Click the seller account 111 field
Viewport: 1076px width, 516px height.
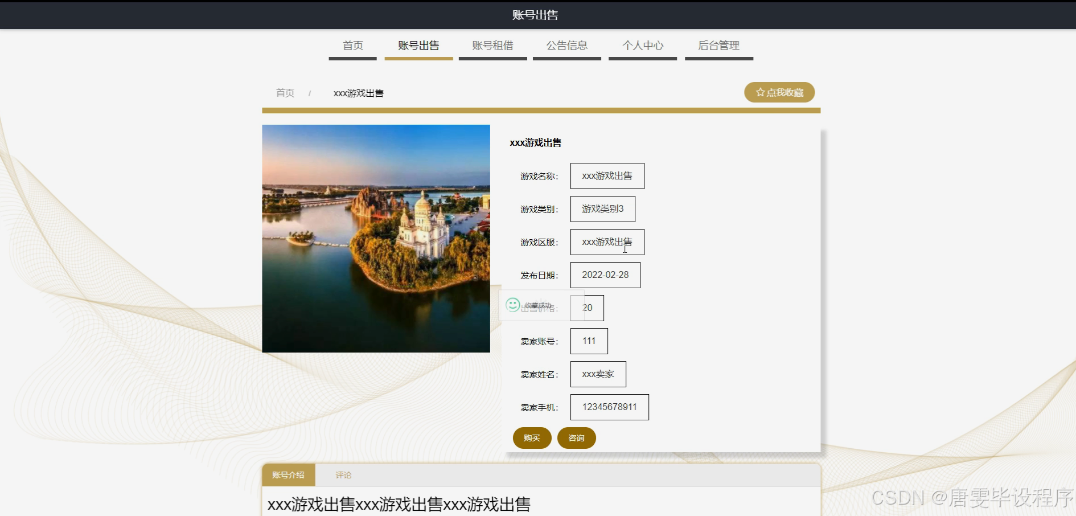coord(589,341)
